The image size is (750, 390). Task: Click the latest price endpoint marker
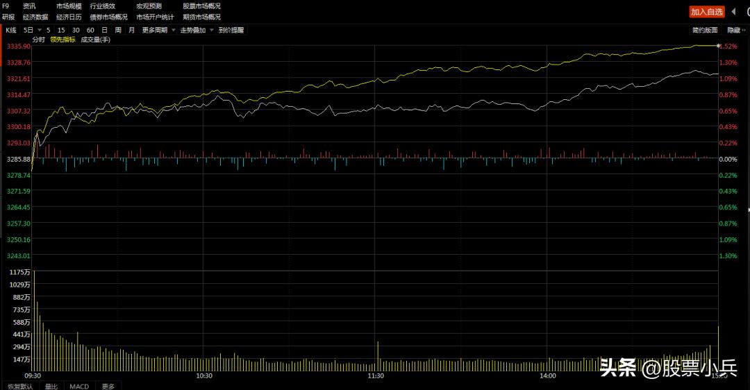coord(718,46)
